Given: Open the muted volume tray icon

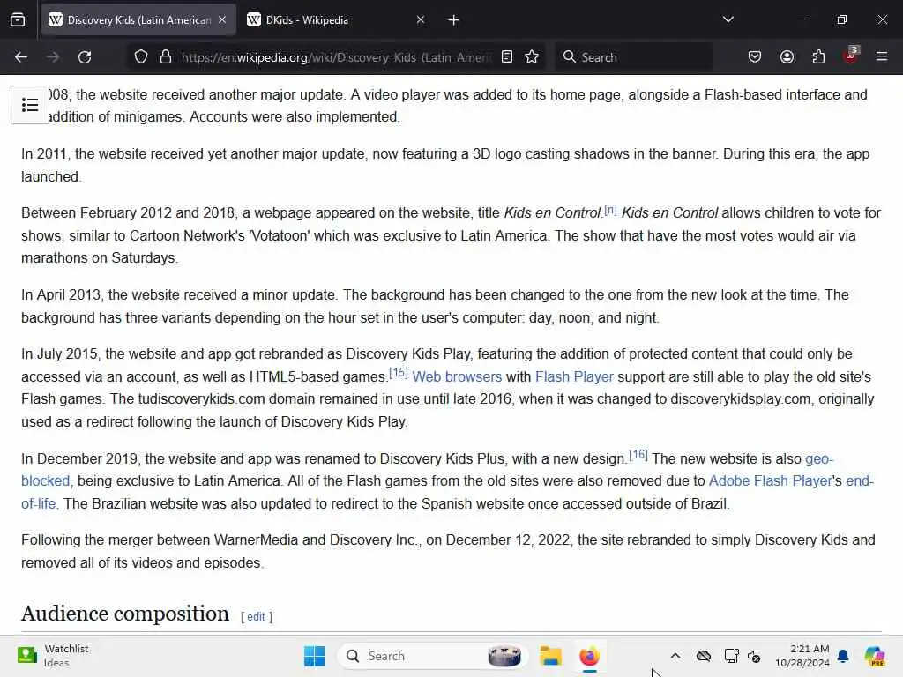Looking at the screenshot, I should (754, 656).
